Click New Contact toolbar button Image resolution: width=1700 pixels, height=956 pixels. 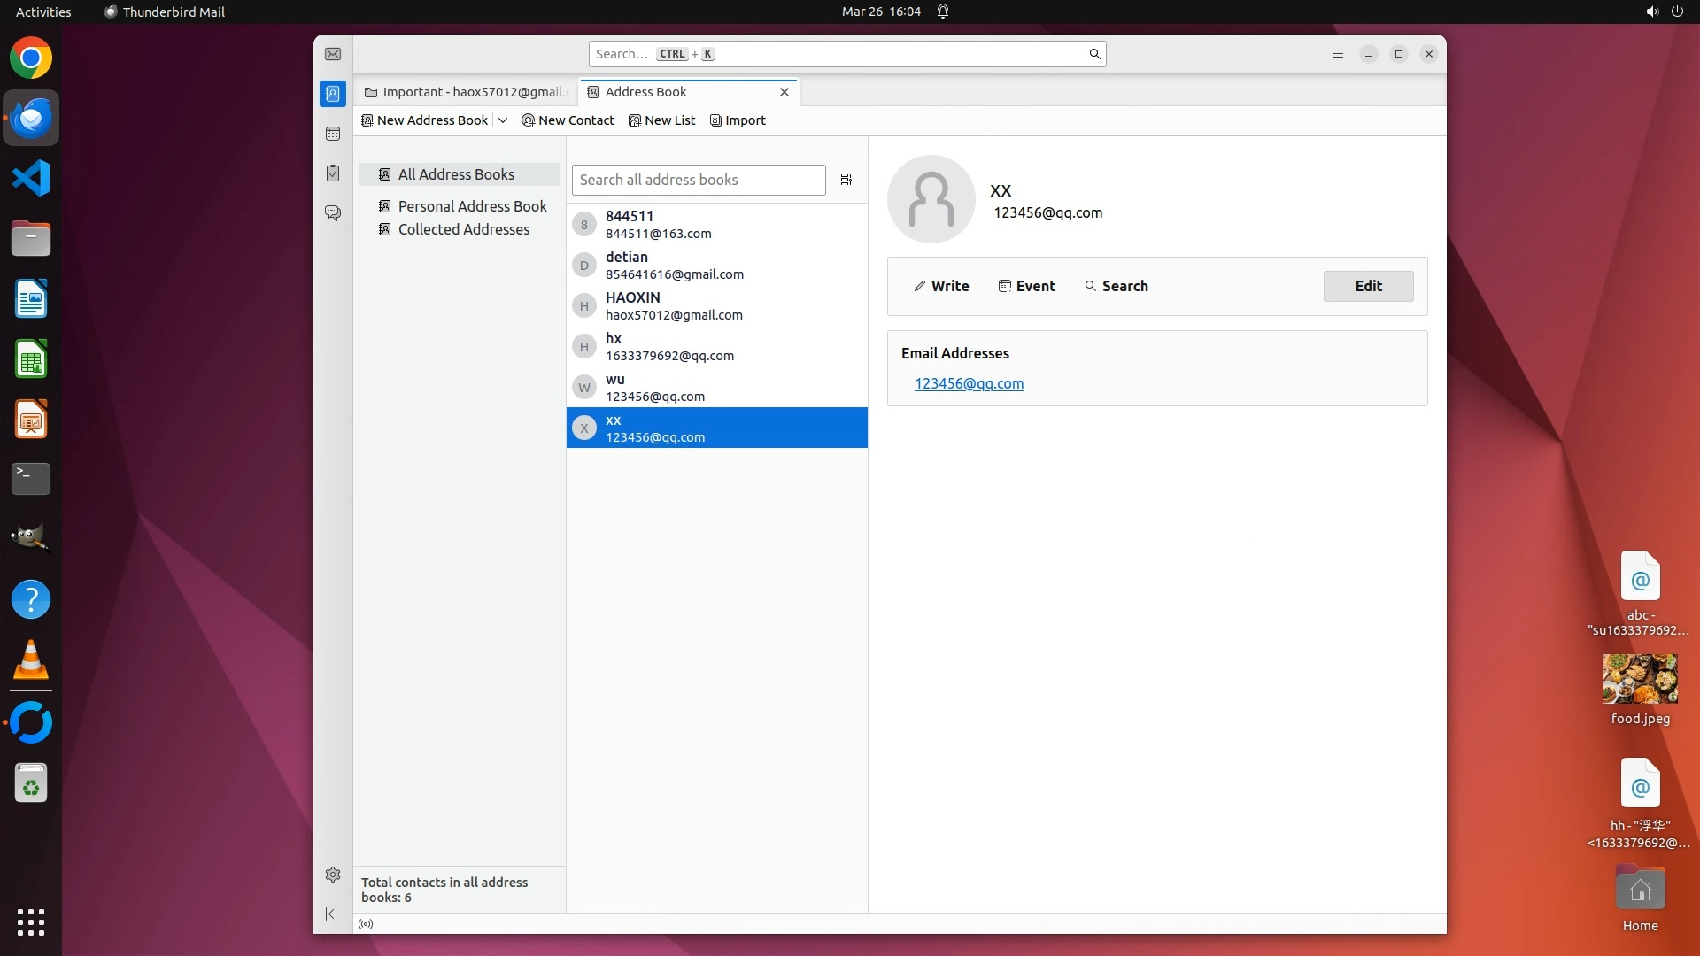(568, 120)
